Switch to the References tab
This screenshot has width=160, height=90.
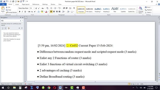36,4
